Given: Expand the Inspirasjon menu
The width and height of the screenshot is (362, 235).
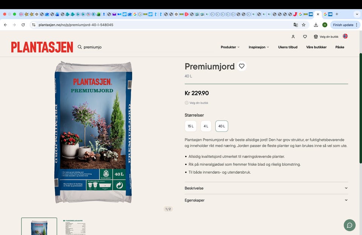Looking at the screenshot, I should [x=259, y=47].
